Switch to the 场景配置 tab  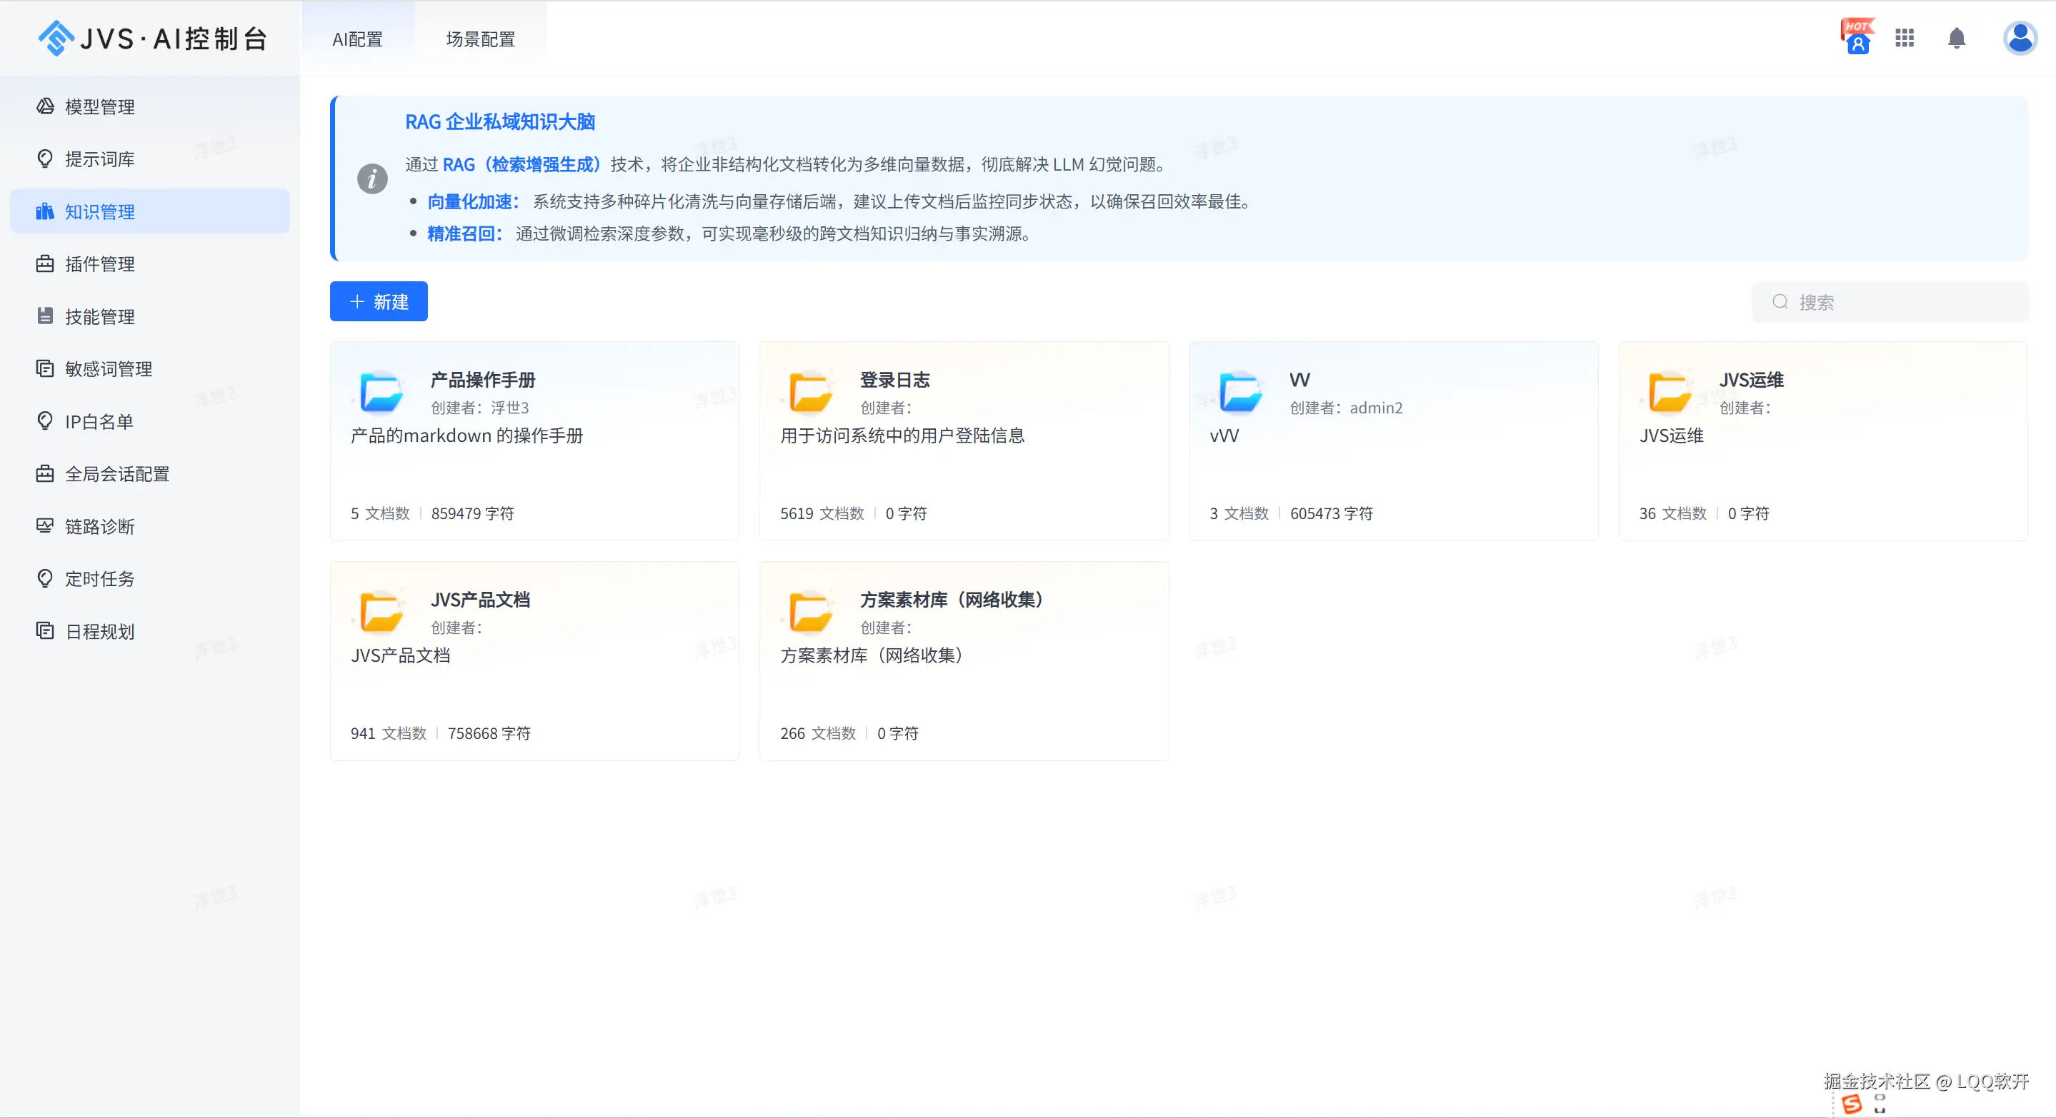pyautogui.click(x=479, y=39)
